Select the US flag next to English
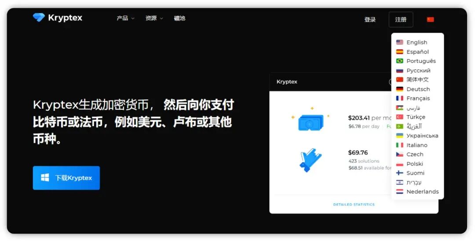Screen dimensions: 475x241 [x=399, y=42]
